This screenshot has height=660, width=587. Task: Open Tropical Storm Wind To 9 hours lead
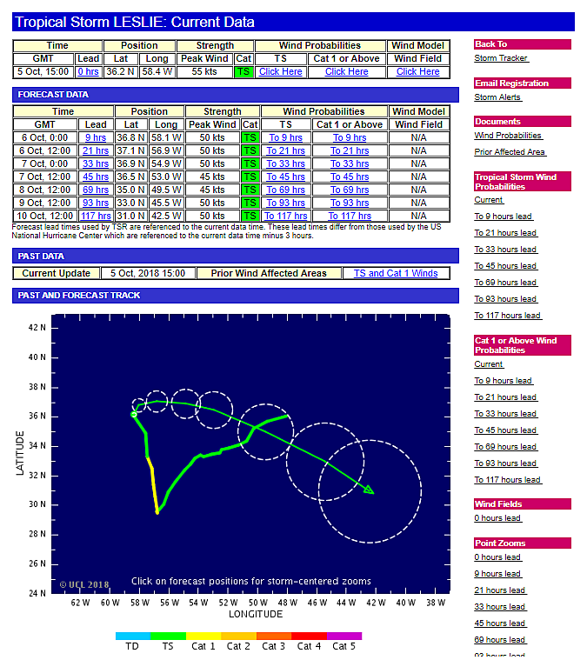click(x=504, y=217)
